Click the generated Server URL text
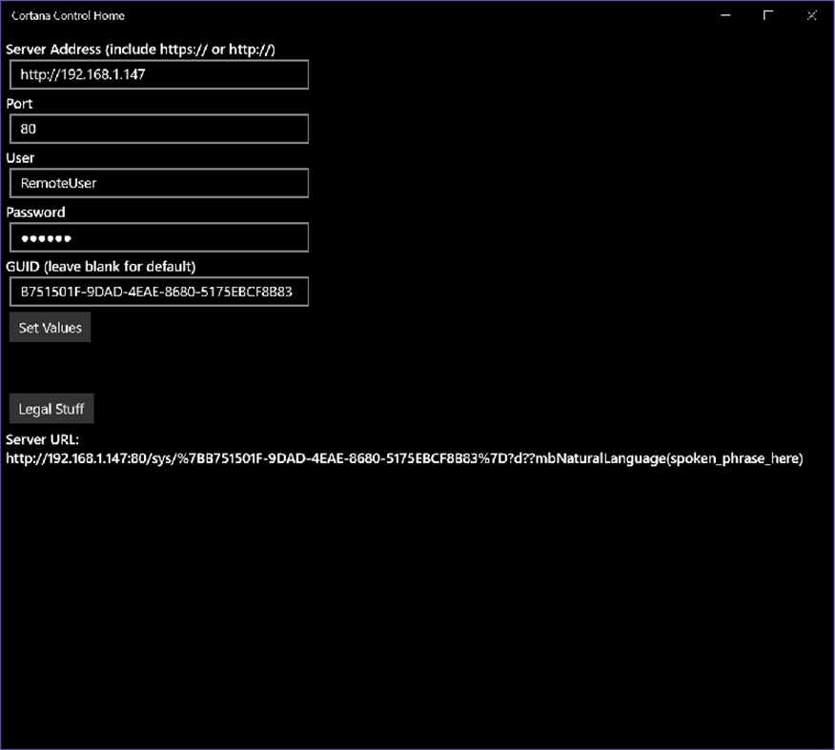 tap(403, 458)
